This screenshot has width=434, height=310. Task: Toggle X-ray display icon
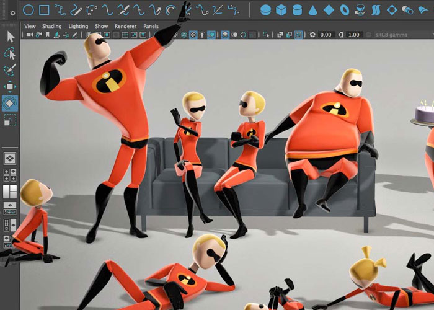280,35
